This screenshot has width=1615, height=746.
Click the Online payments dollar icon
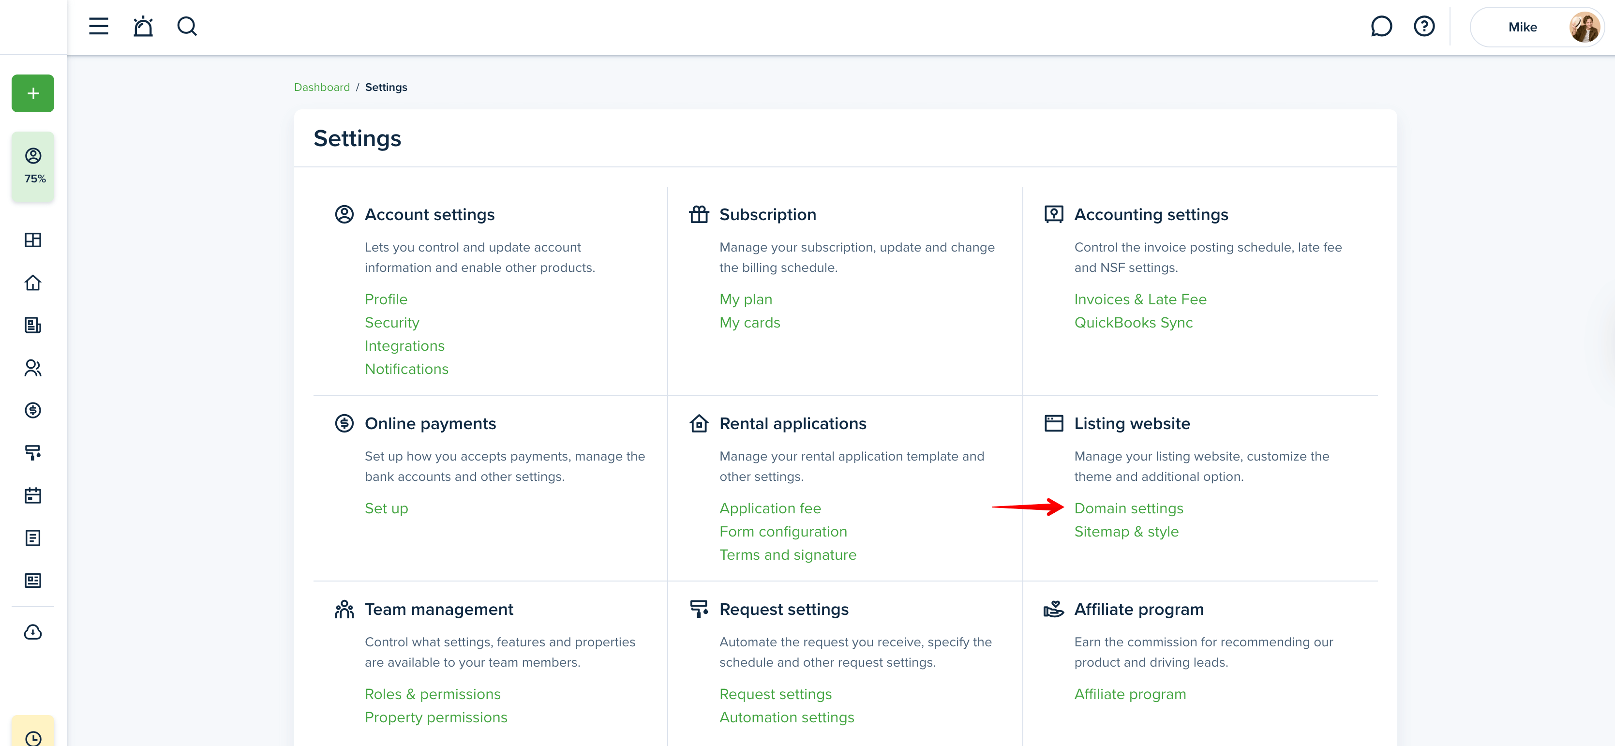pyautogui.click(x=344, y=424)
